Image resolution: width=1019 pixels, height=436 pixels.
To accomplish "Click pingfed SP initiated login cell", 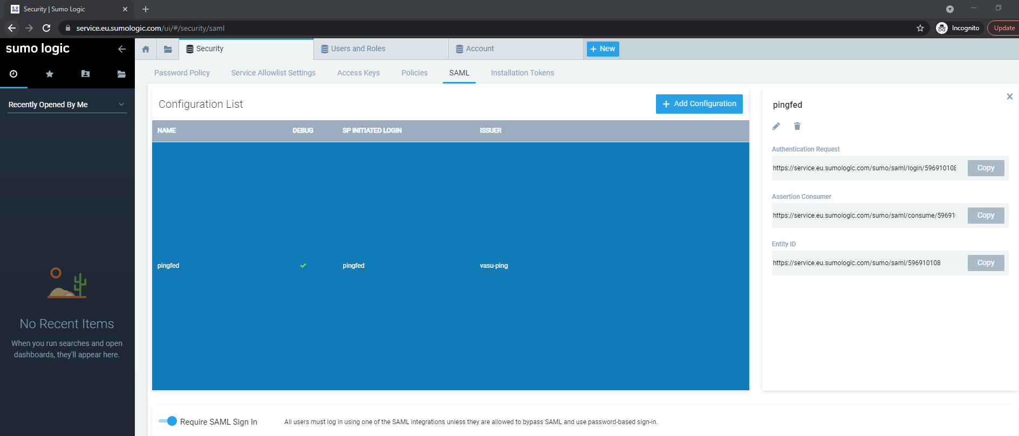I will pyautogui.click(x=354, y=266).
